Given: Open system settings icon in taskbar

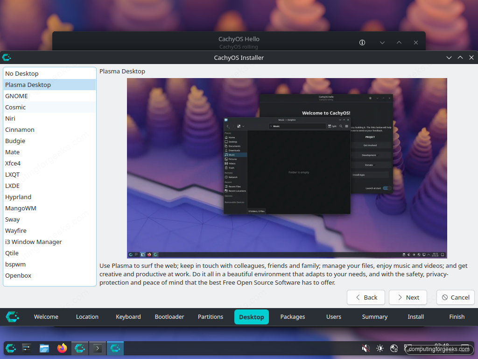Looking at the screenshot, I should (27, 348).
